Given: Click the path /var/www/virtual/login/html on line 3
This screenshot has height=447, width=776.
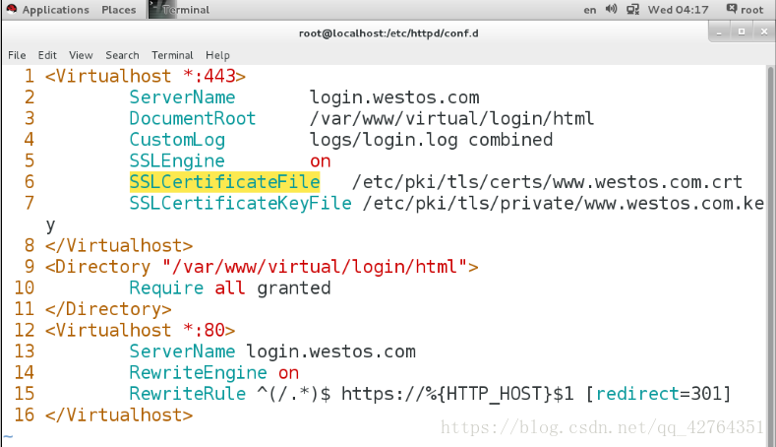Looking at the screenshot, I should click(451, 118).
